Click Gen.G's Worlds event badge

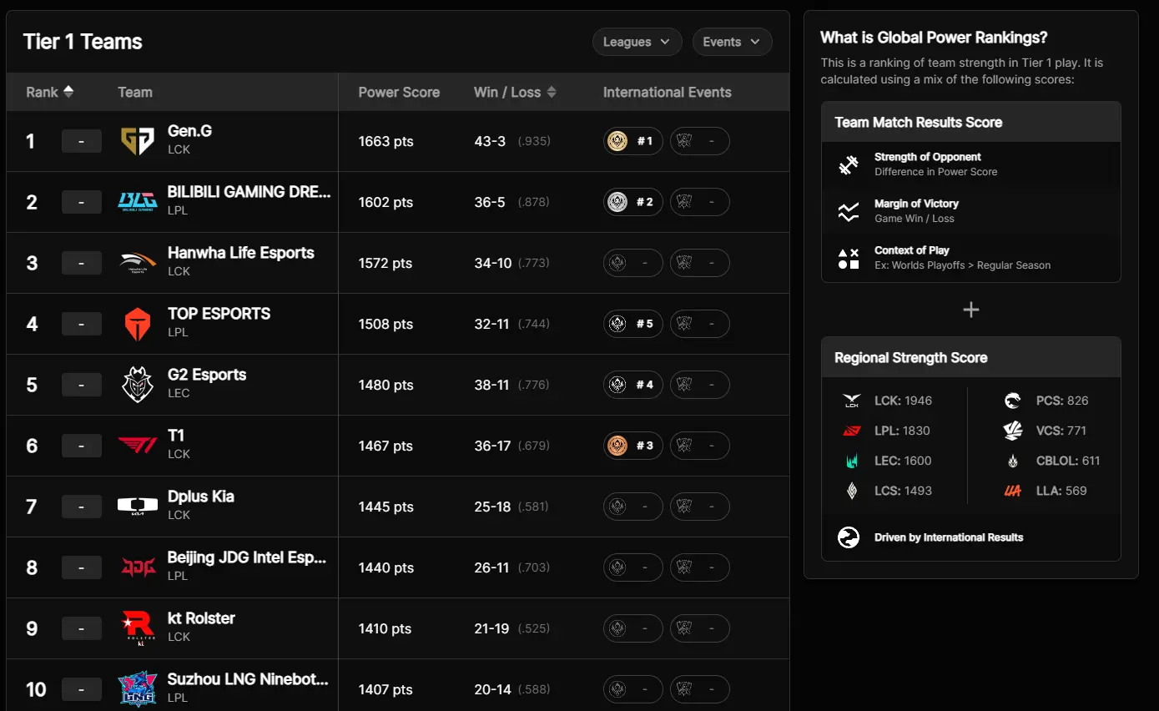click(x=700, y=141)
